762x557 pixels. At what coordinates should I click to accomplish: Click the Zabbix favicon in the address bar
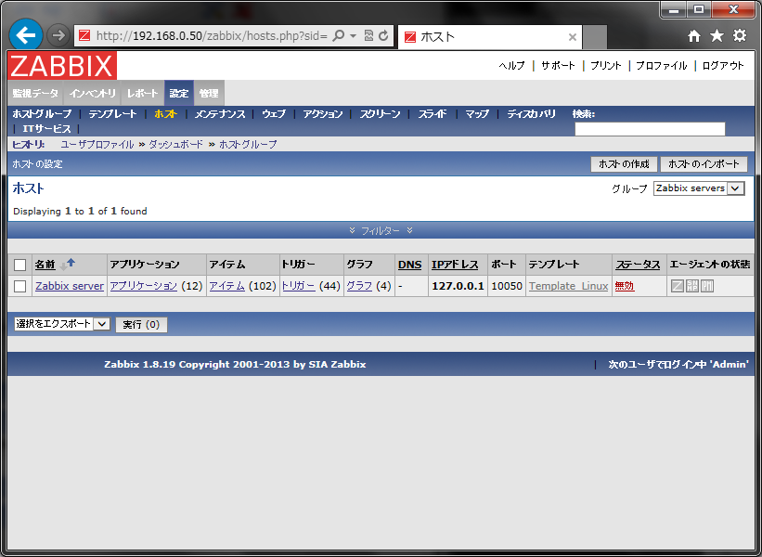pos(84,35)
